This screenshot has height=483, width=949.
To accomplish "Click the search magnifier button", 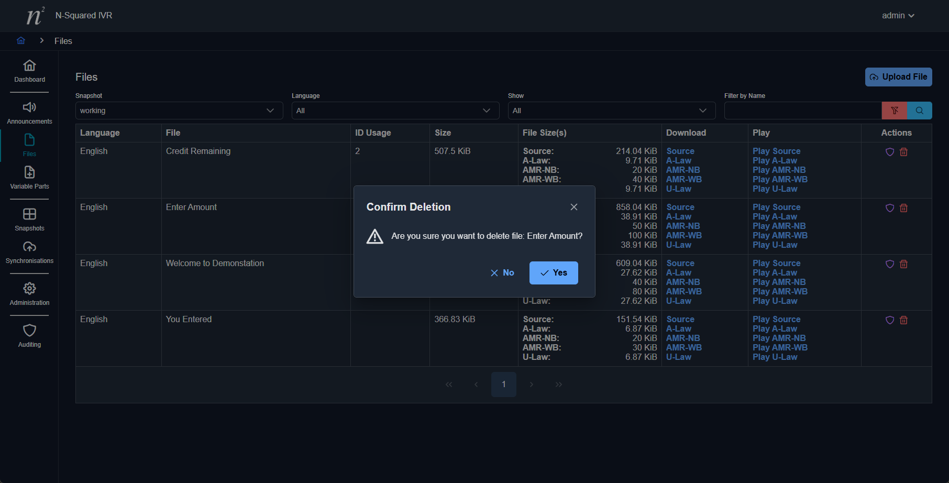I will click(x=919, y=111).
